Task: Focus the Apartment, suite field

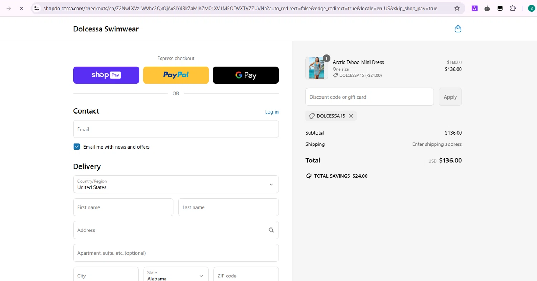Action: (x=176, y=253)
